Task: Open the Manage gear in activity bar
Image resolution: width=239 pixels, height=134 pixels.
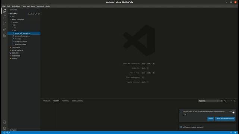Action: 4,128
